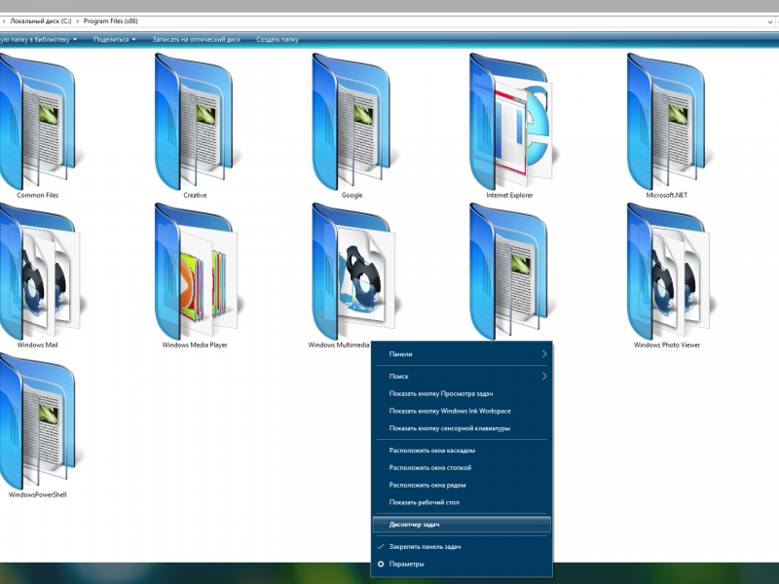Expand the Панели submenu arrow

pos(544,354)
